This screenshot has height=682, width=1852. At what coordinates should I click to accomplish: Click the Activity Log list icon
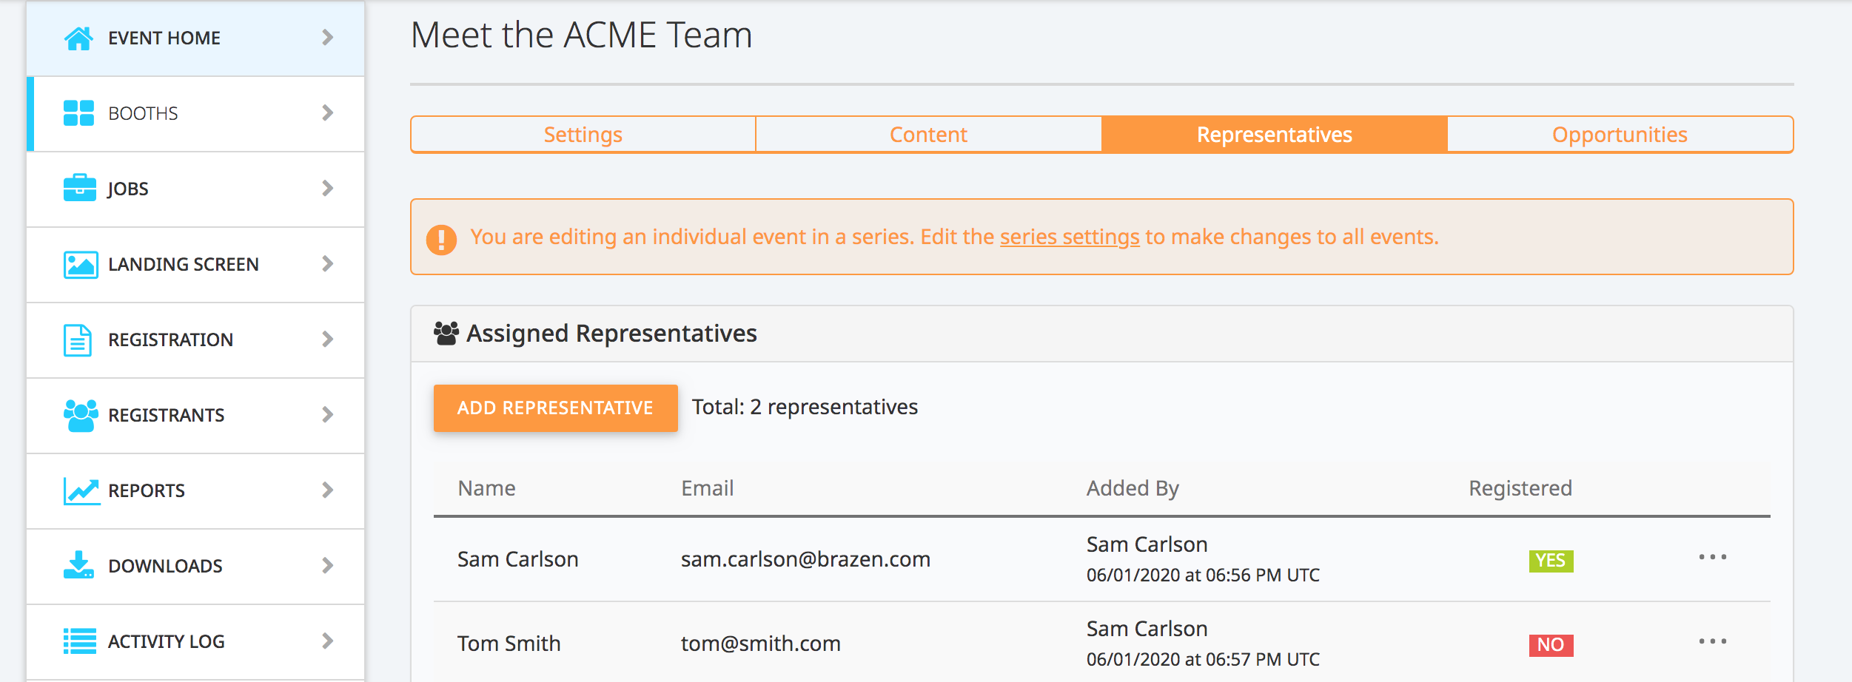tap(80, 641)
